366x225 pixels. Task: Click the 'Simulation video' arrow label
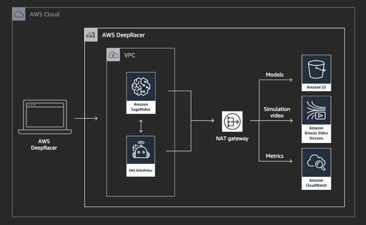pyautogui.click(x=277, y=112)
